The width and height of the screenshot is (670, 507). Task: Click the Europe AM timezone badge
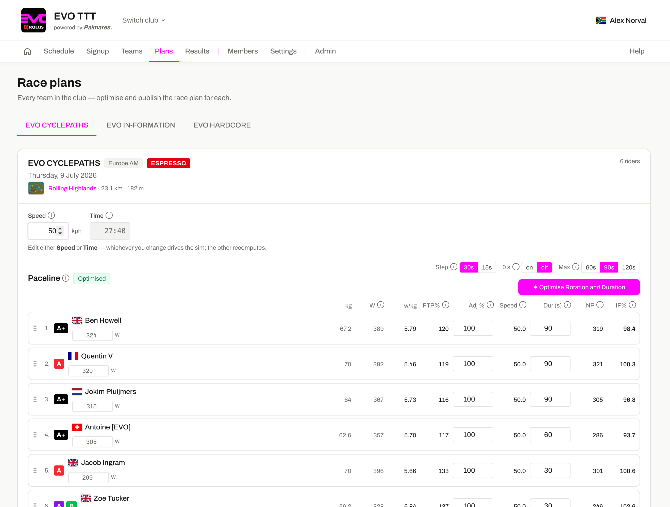124,163
